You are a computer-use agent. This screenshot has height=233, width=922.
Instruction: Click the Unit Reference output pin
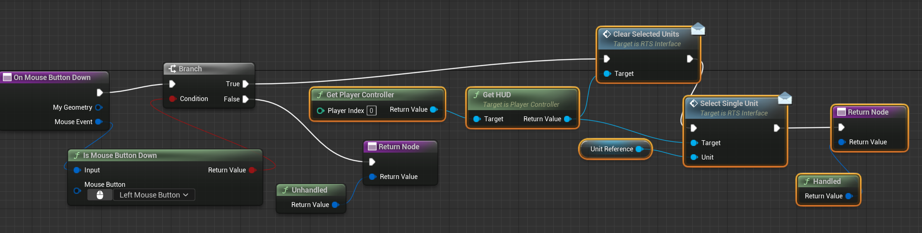[x=639, y=149]
